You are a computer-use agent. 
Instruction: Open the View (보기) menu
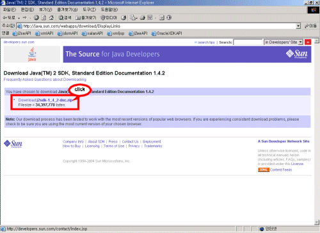click(45, 10)
